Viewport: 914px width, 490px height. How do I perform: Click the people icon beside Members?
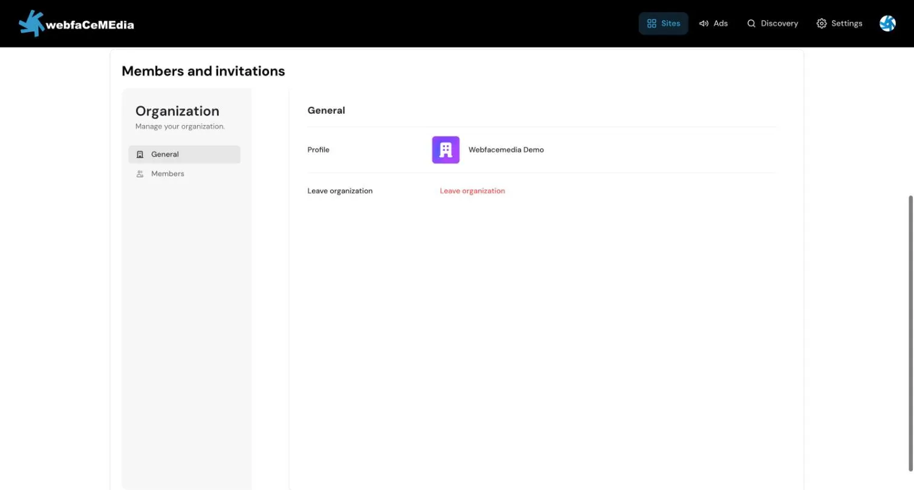[140, 174]
